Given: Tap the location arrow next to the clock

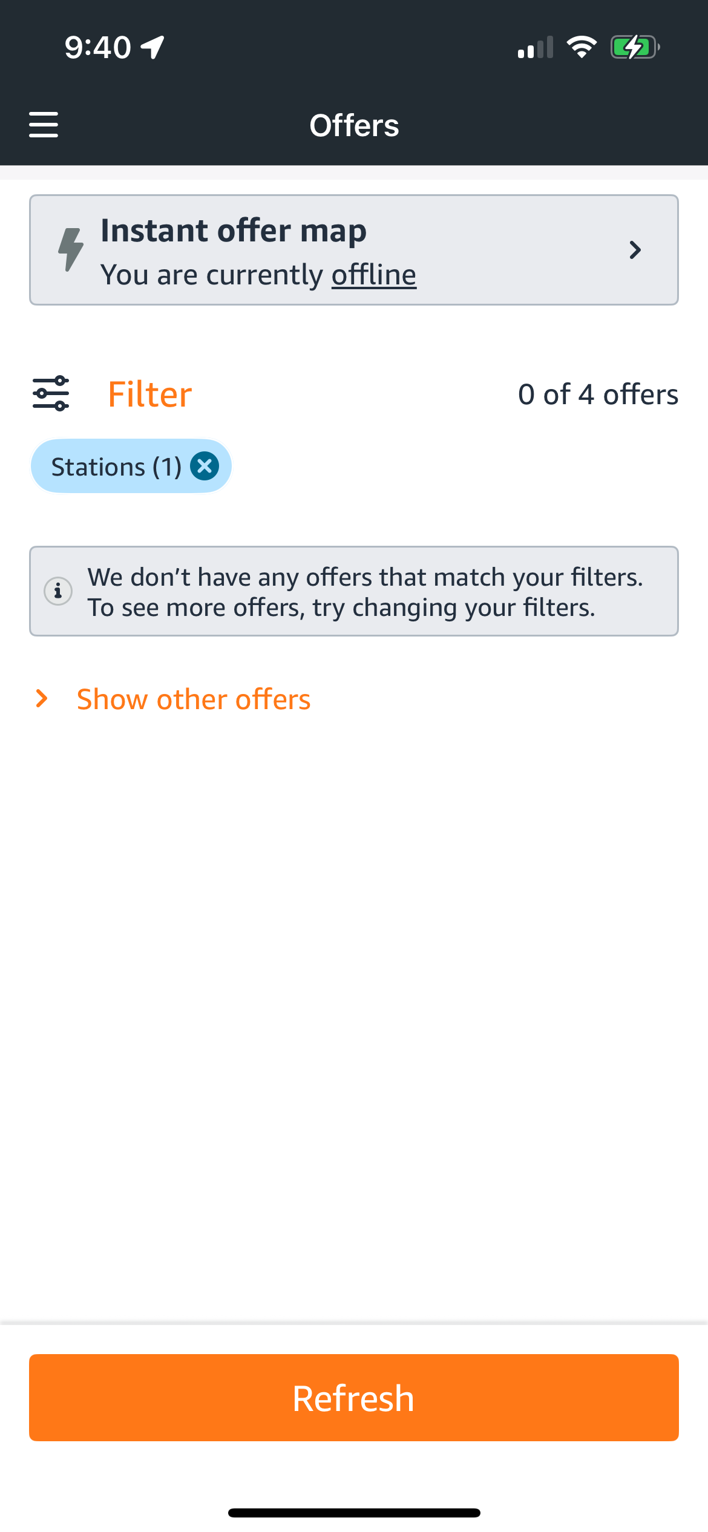Looking at the screenshot, I should point(151,46).
